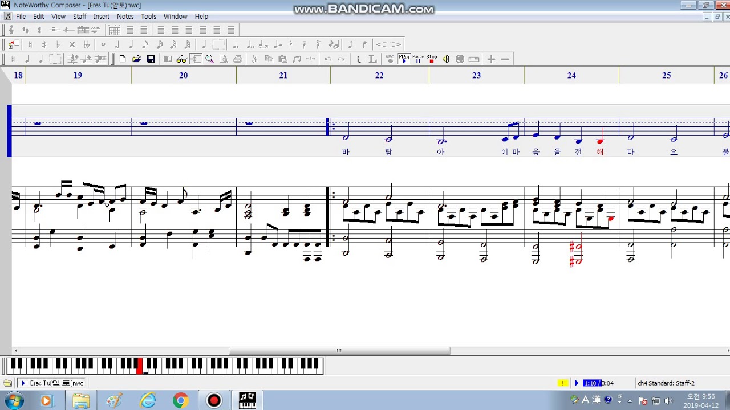730x410 pixels.
Task: Click the eyeglasses viewer mode icon
Action: [x=181, y=59]
